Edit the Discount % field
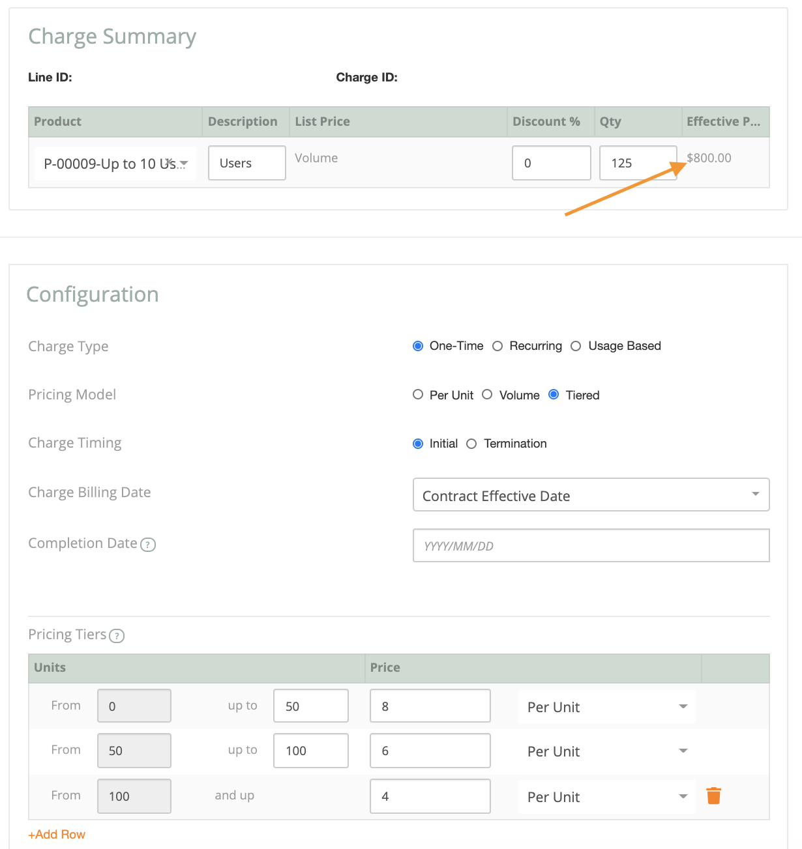 pyautogui.click(x=552, y=163)
